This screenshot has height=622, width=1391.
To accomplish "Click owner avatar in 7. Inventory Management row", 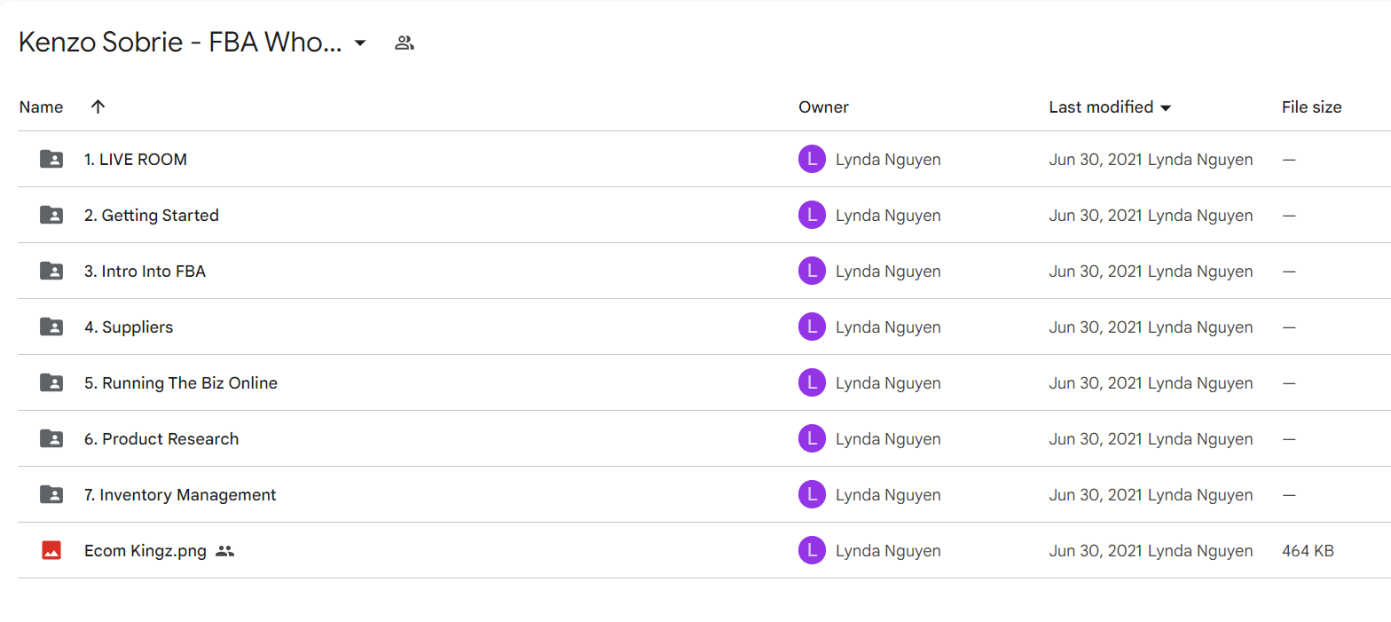I will pyautogui.click(x=813, y=495).
